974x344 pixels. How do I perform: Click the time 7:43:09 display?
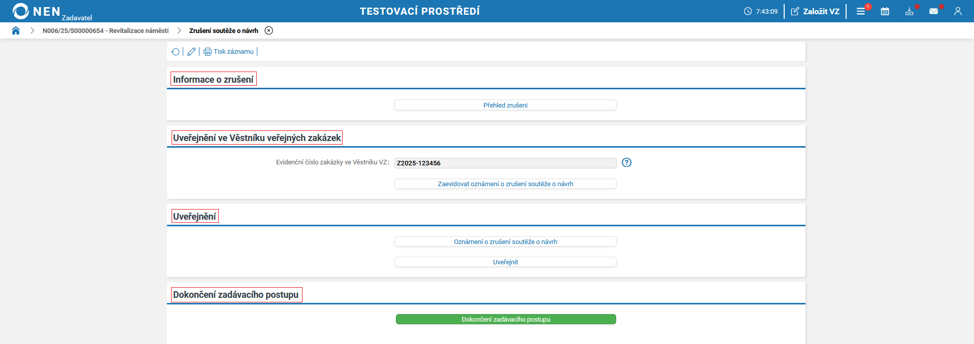(x=766, y=11)
